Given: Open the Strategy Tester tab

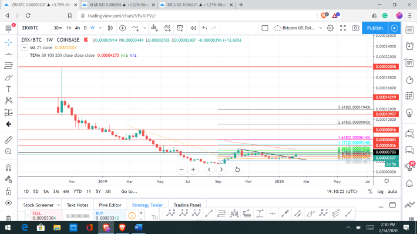Looking at the screenshot, I should (147, 205).
